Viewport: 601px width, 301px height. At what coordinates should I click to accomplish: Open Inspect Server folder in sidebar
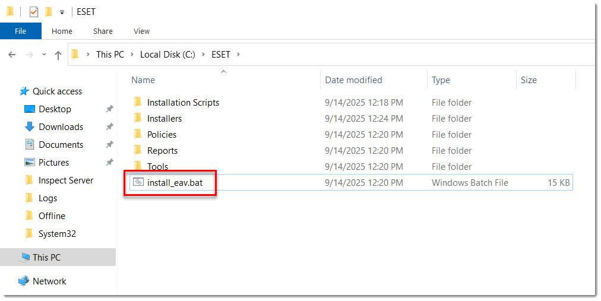coord(66,180)
